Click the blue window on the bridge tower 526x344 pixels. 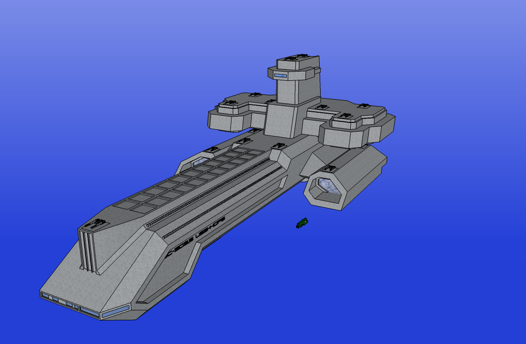tap(280, 76)
